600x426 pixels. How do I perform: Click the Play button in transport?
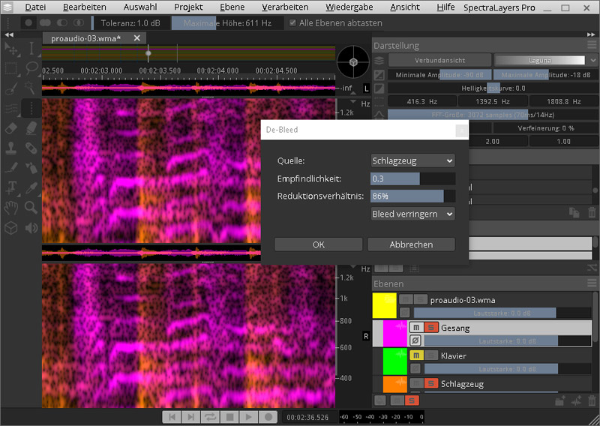click(249, 416)
